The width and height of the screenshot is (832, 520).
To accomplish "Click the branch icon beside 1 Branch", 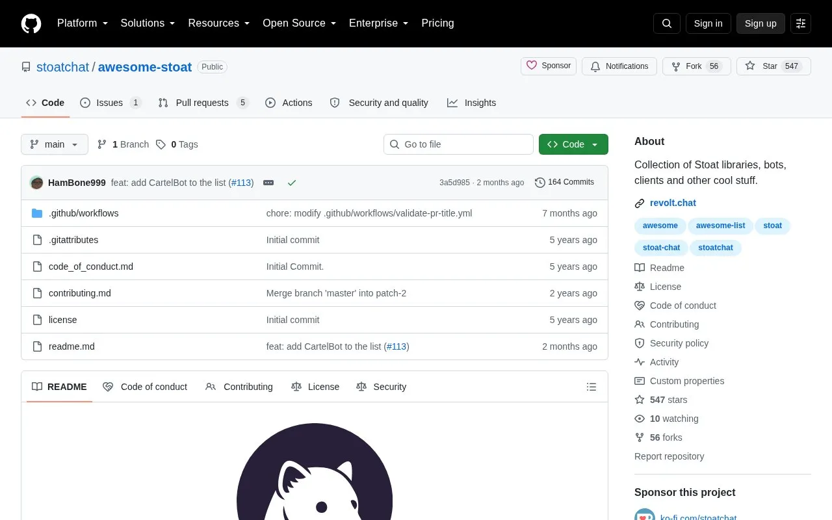I will click(x=102, y=144).
